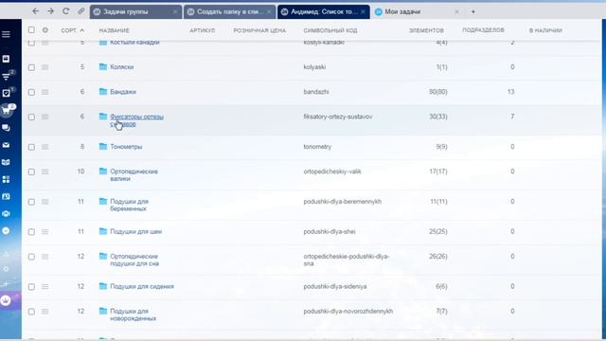The height and width of the screenshot is (341, 606).
Task: Check the Коляски row checkbox
Action: [x=31, y=67]
